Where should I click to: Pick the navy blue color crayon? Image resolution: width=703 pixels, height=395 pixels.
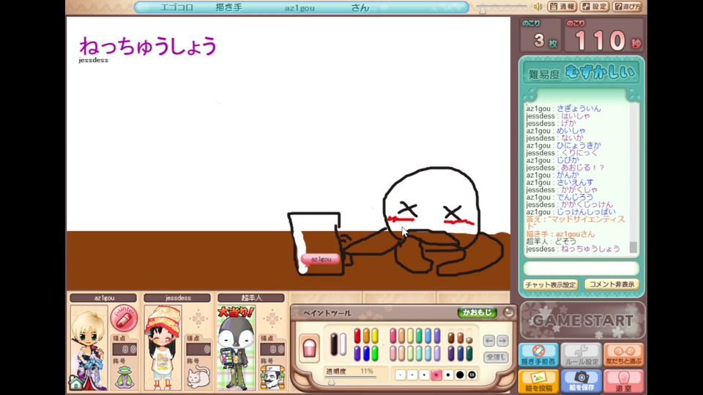point(461,353)
